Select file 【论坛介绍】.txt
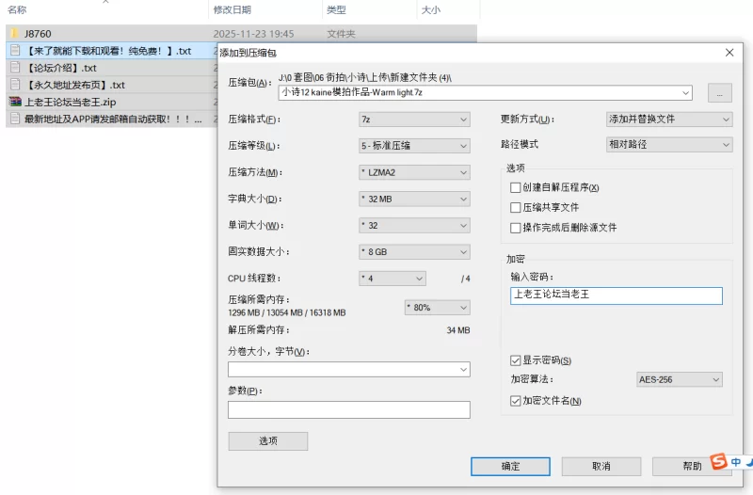Image resolution: width=753 pixels, height=495 pixels. (x=60, y=68)
